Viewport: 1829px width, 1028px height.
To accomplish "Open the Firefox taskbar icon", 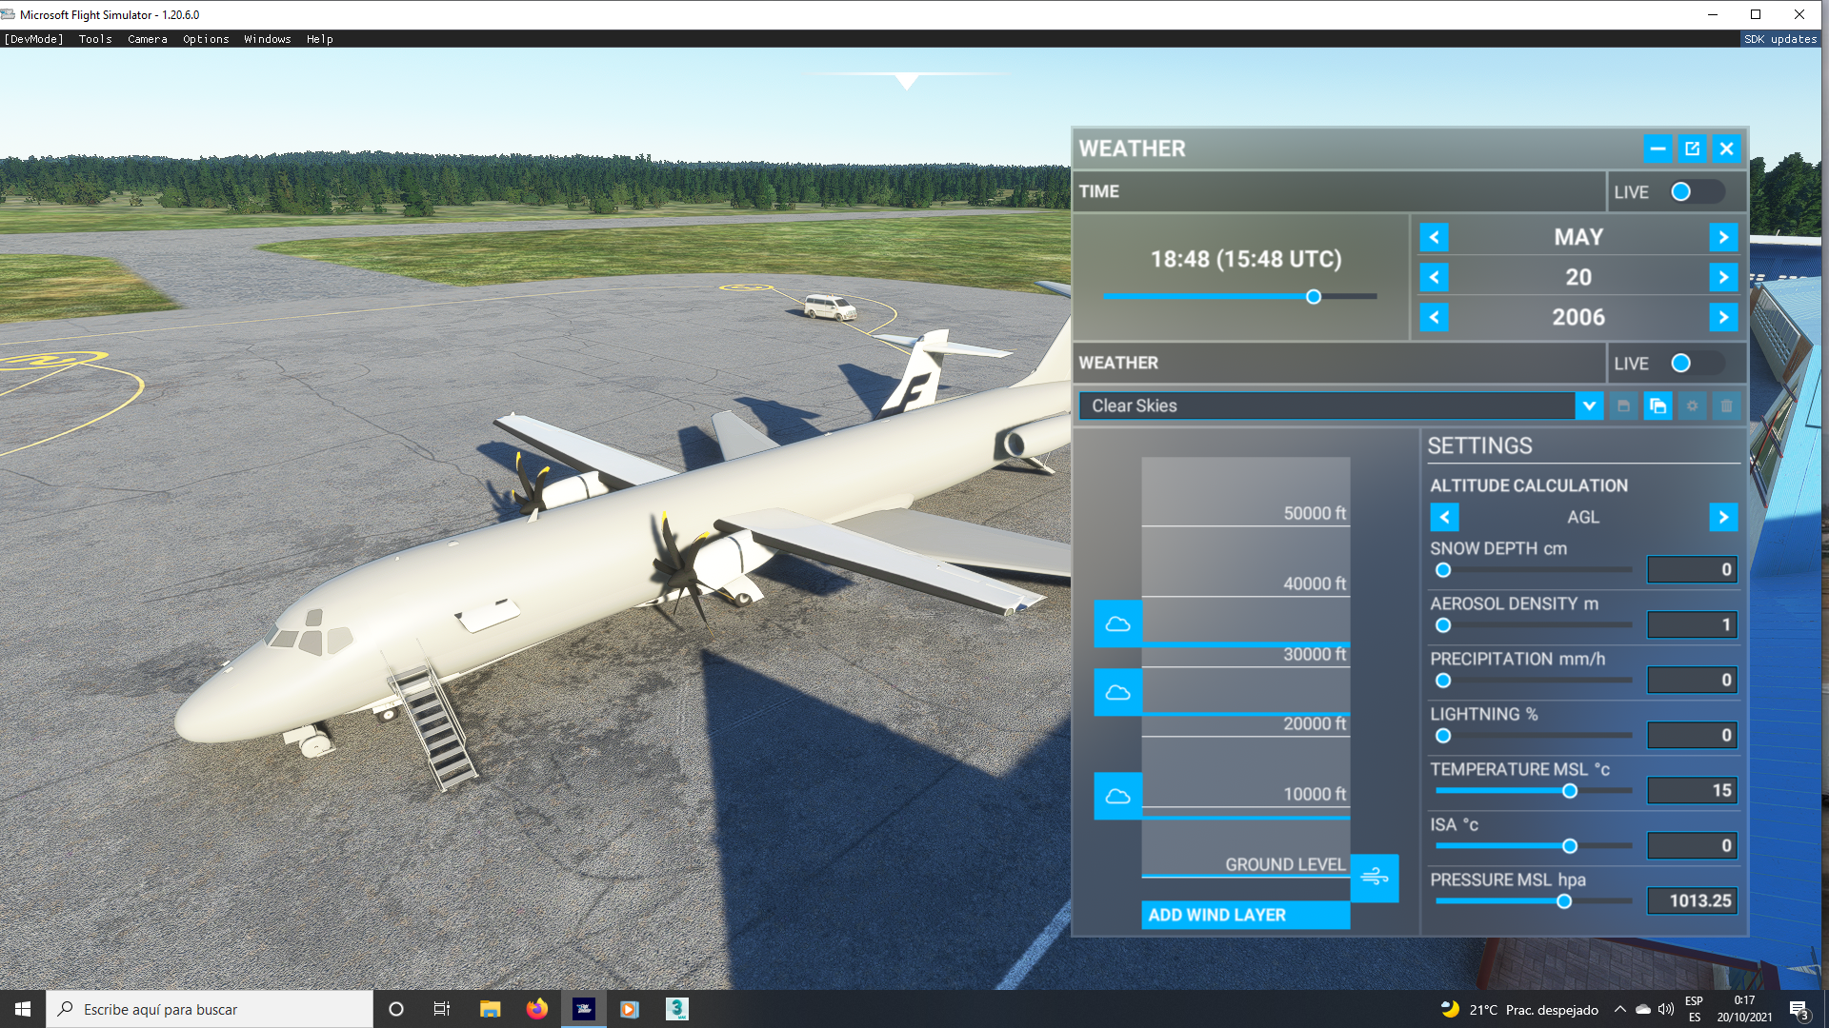I will [x=537, y=1009].
